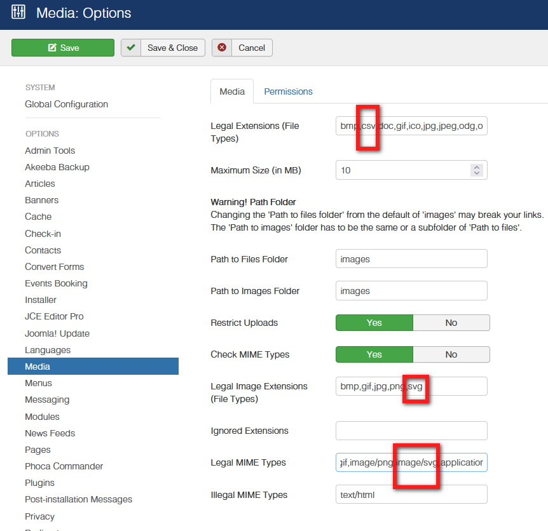Open Joomla! Update options
The image size is (548, 531).
(57, 333)
